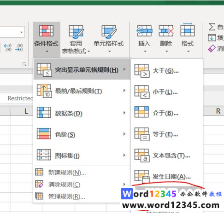Click the clear eraser icon
This screenshot has width=224, height=213.
point(212,48)
